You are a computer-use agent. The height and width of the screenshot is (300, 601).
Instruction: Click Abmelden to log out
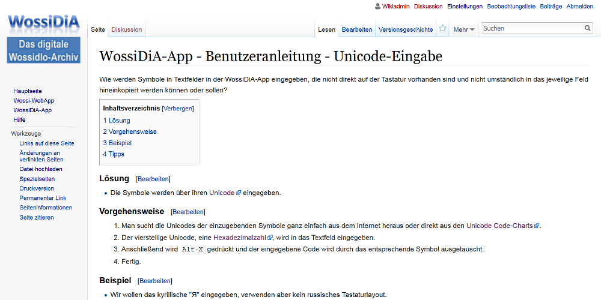point(579,7)
